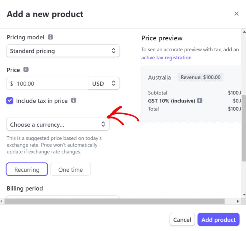Open the Standard pricing dropdown
The image size is (246, 231).
pyautogui.click(x=63, y=51)
